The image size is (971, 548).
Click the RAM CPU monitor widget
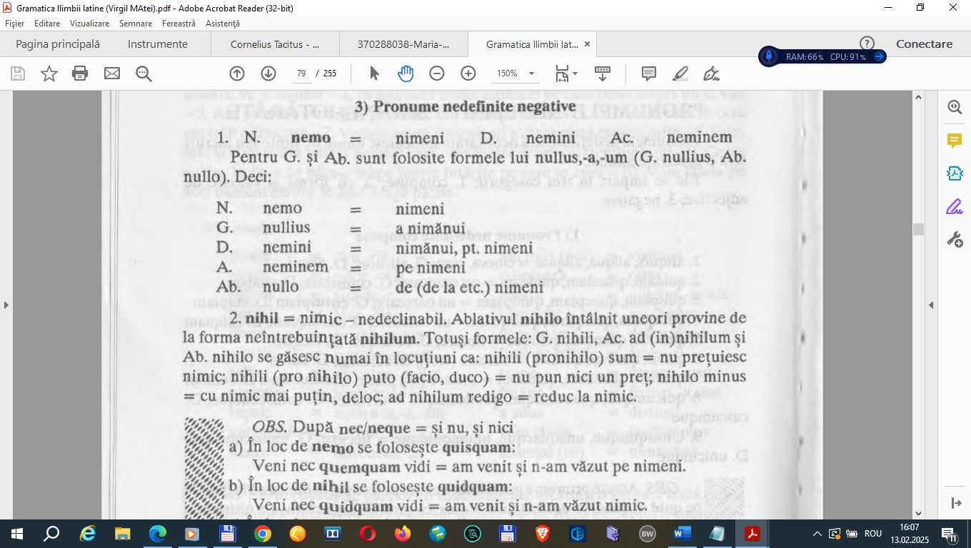point(822,56)
